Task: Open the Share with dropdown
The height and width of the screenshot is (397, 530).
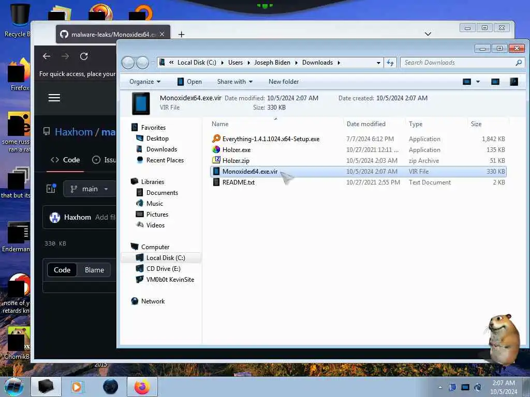Action: point(235,82)
